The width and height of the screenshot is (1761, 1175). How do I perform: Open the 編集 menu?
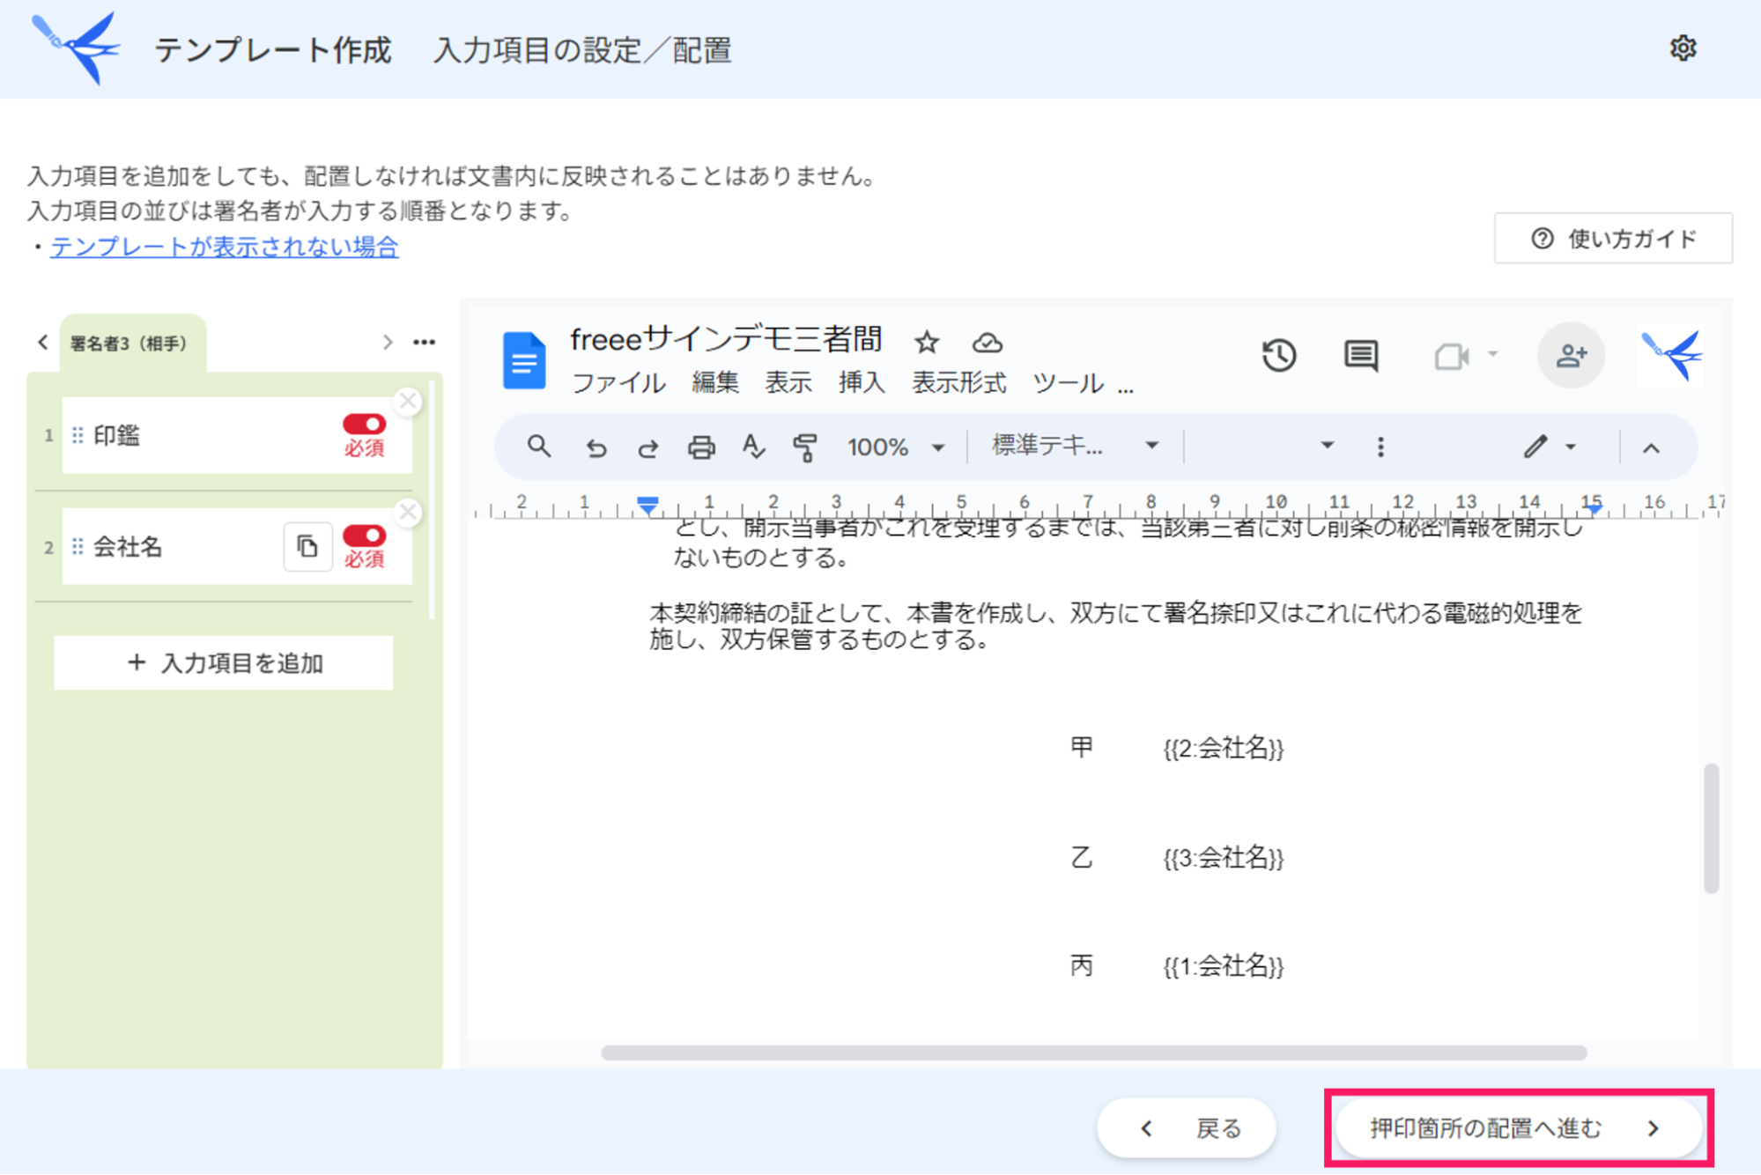715,383
